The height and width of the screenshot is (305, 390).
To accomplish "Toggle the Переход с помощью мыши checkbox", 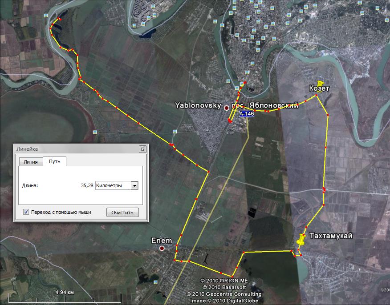I will tap(26, 212).
